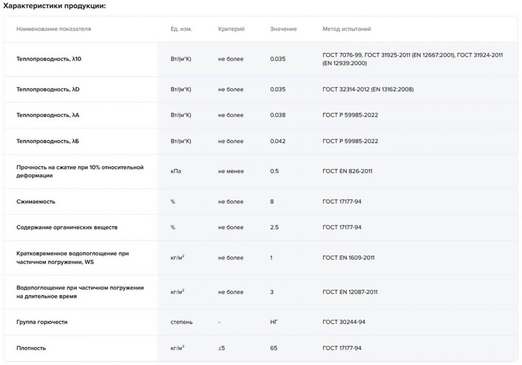Click the "ГОСТ 32314-2012 (EN 13162:2008)" test method
The width and height of the screenshot is (522, 365).
pos(368,90)
